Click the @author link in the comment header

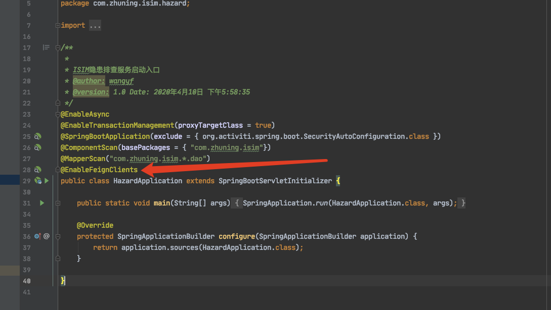[89, 81]
